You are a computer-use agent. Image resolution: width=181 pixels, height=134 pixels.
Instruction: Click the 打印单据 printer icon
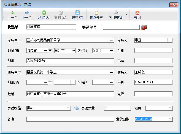(116, 13)
